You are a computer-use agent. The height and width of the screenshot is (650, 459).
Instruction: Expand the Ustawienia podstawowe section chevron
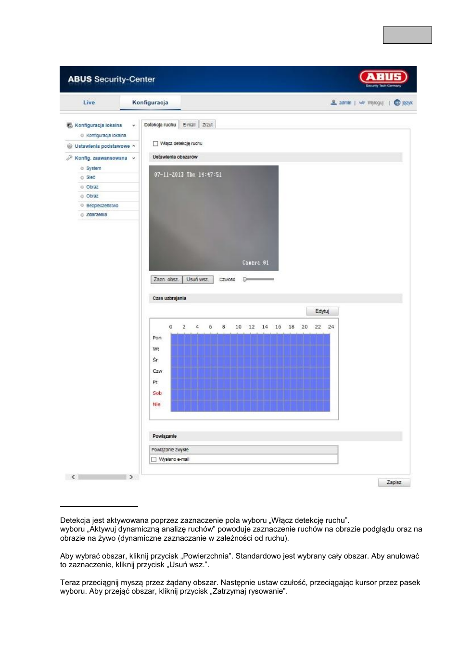tap(134, 146)
